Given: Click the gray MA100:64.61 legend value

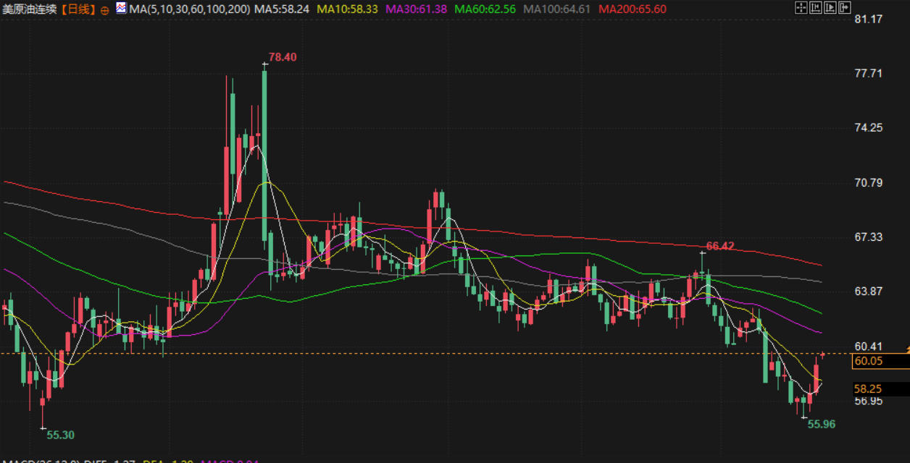Looking at the screenshot, I should pyautogui.click(x=557, y=9).
